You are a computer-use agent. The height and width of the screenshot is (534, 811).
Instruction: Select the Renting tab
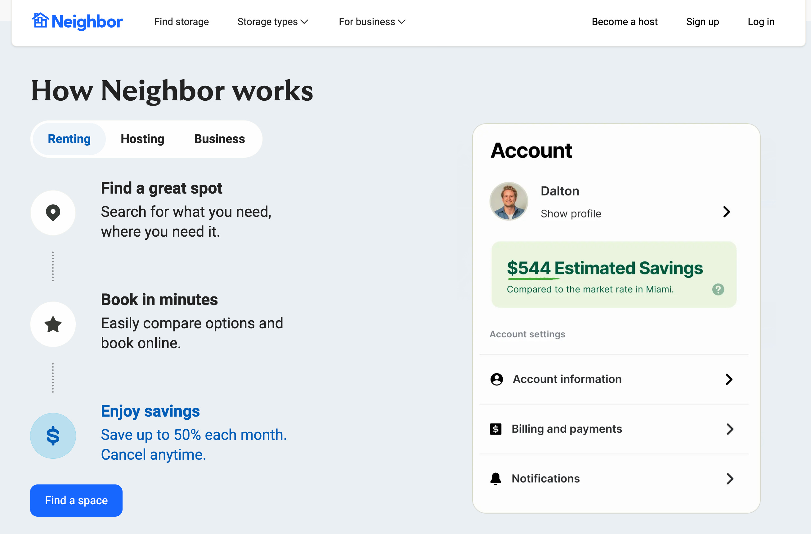pos(69,139)
